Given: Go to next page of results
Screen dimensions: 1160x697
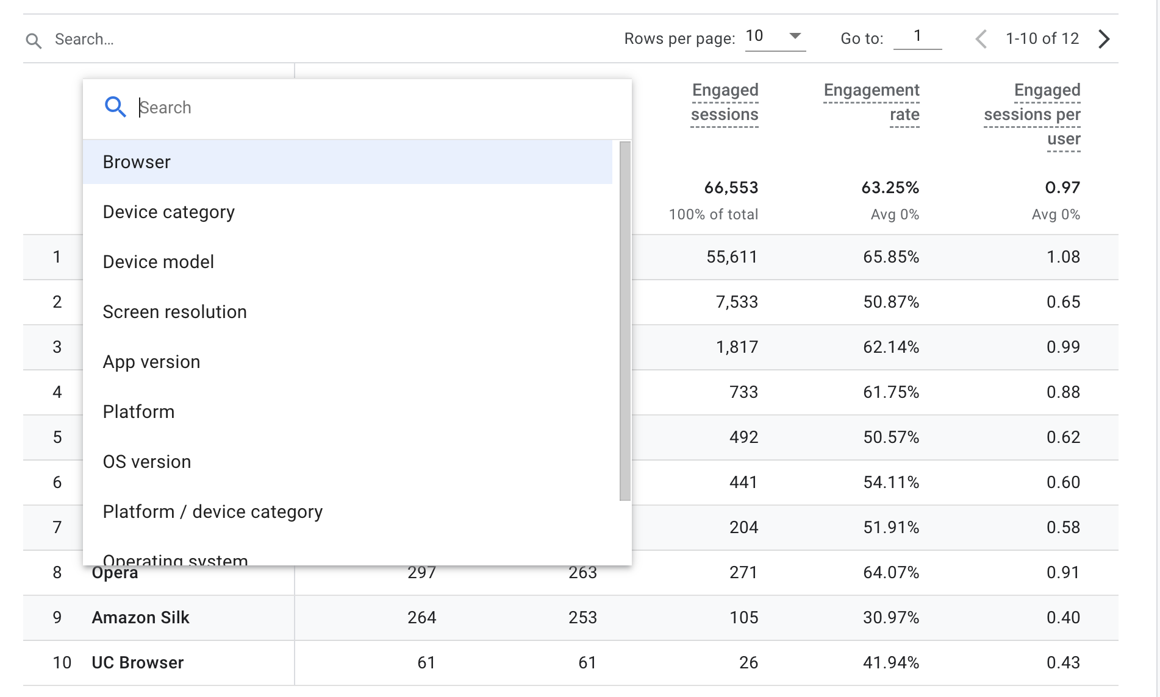Looking at the screenshot, I should click(x=1104, y=39).
